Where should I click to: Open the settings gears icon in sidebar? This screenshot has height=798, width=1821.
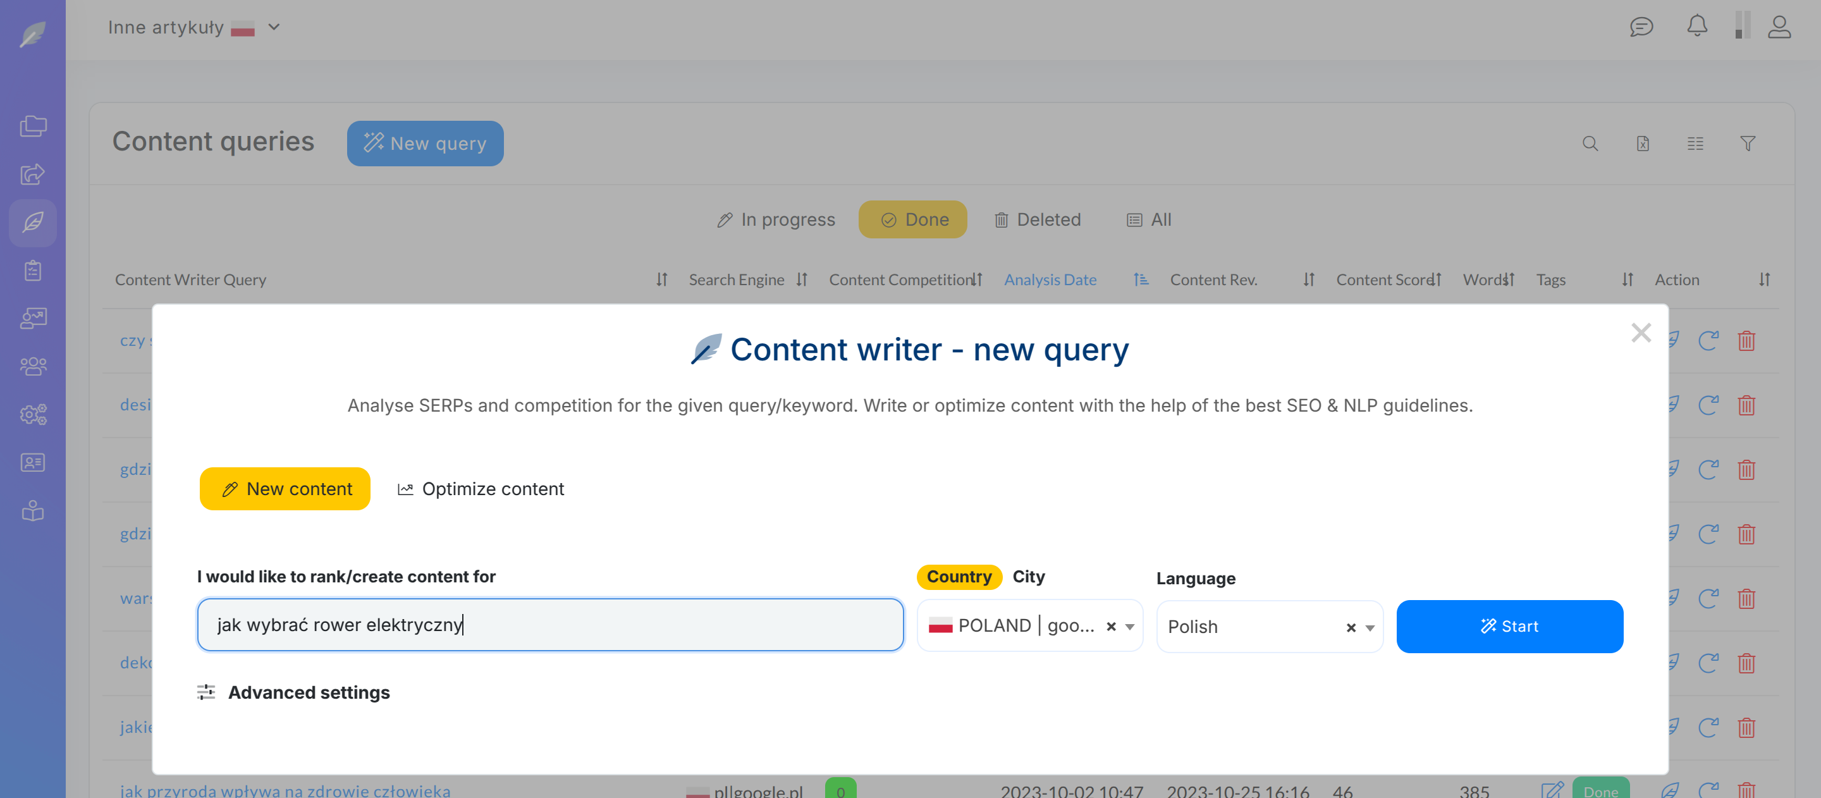(x=32, y=414)
